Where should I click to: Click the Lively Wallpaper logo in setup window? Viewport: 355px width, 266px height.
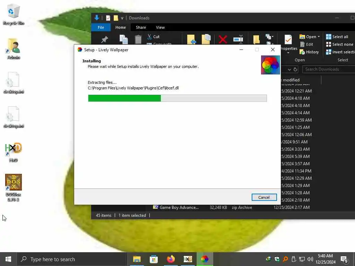pyautogui.click(x=270, y=65)
